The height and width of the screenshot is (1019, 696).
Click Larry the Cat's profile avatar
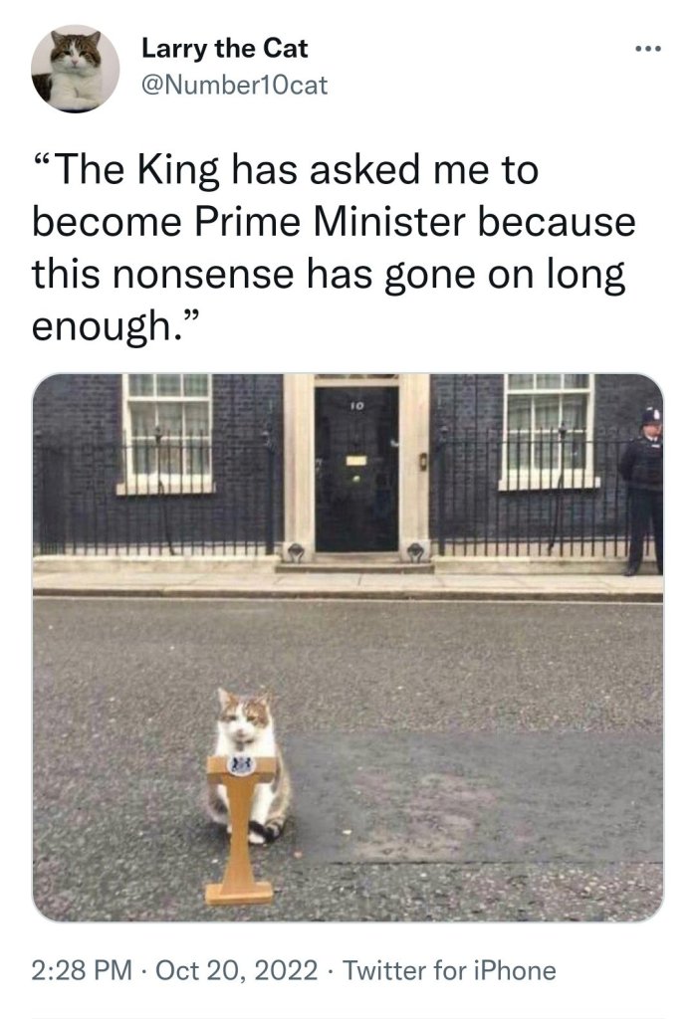point(75,69)
